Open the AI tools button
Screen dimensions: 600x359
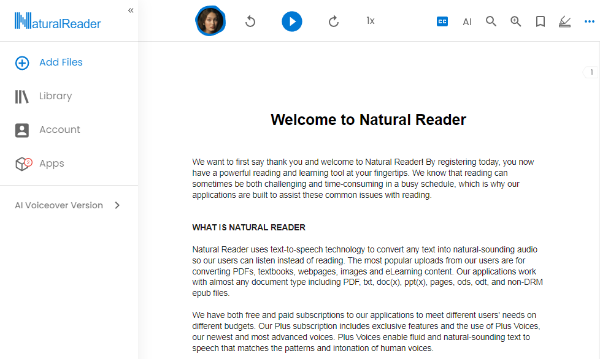467,22
